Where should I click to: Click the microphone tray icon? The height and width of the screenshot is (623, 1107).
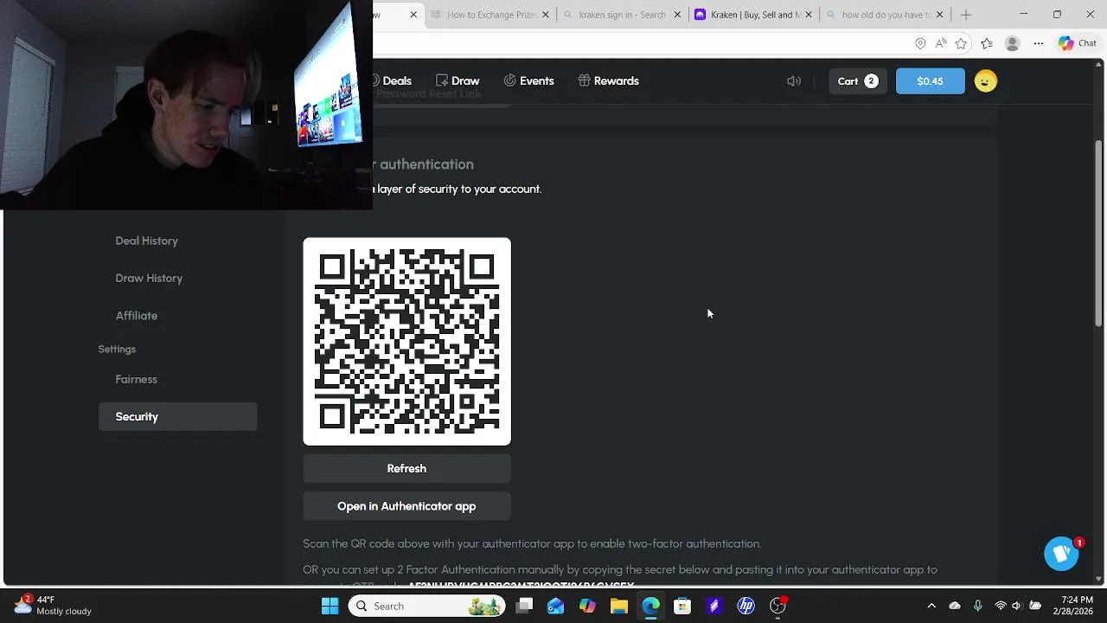tap(978, 606)
